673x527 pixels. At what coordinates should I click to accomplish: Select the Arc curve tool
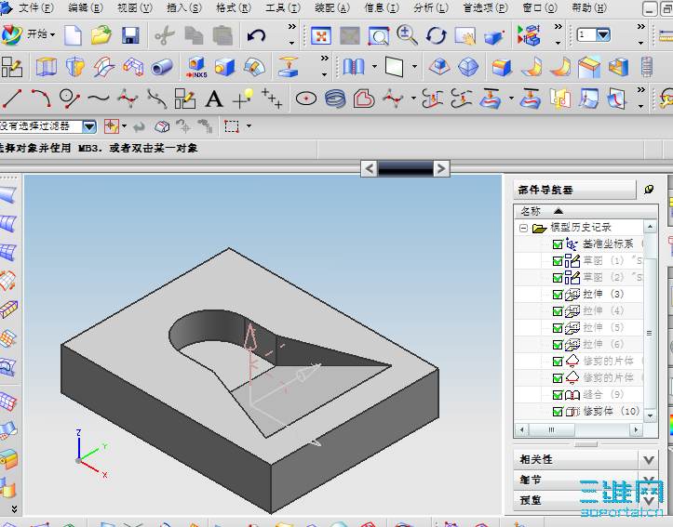(41, 99)
